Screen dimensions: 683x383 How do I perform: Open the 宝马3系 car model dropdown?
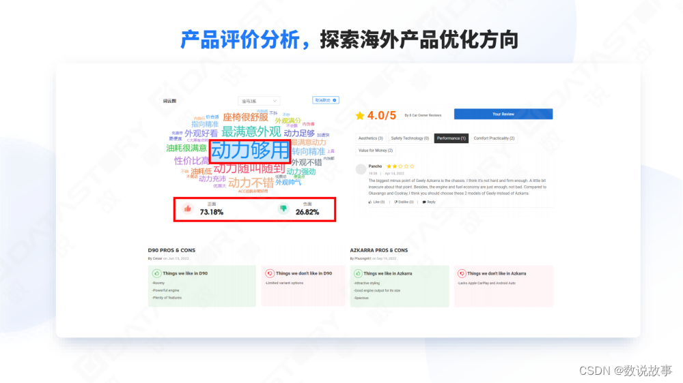[259, 101]
